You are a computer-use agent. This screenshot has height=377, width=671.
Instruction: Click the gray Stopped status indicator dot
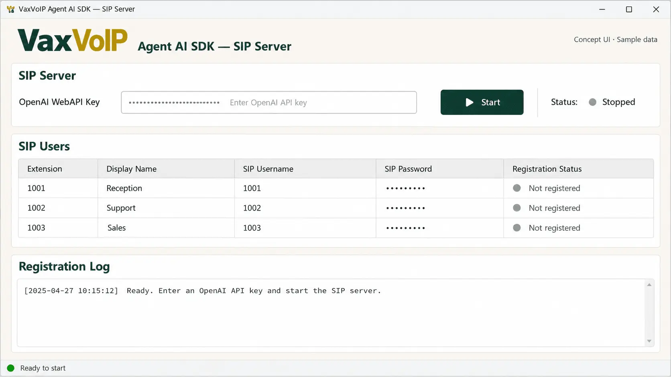click(592, 102)
